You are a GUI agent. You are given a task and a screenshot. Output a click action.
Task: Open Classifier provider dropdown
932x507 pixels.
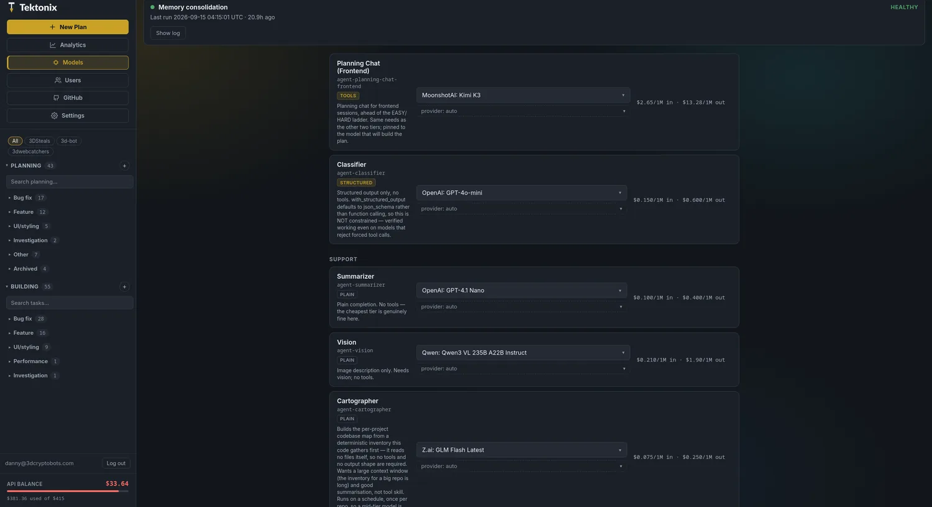[521, 209]
